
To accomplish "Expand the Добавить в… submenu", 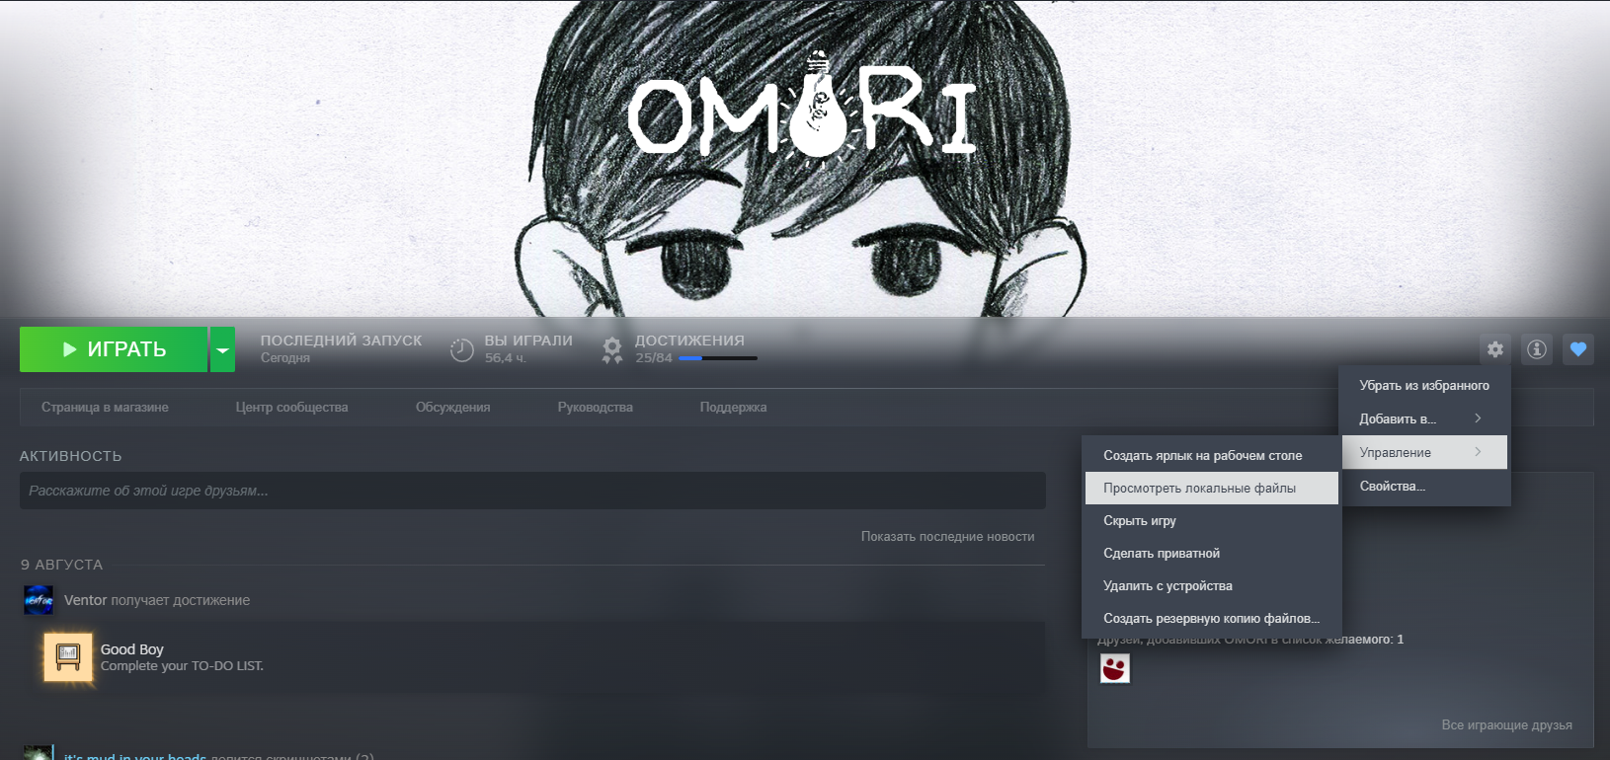I will pos(1424,418).
